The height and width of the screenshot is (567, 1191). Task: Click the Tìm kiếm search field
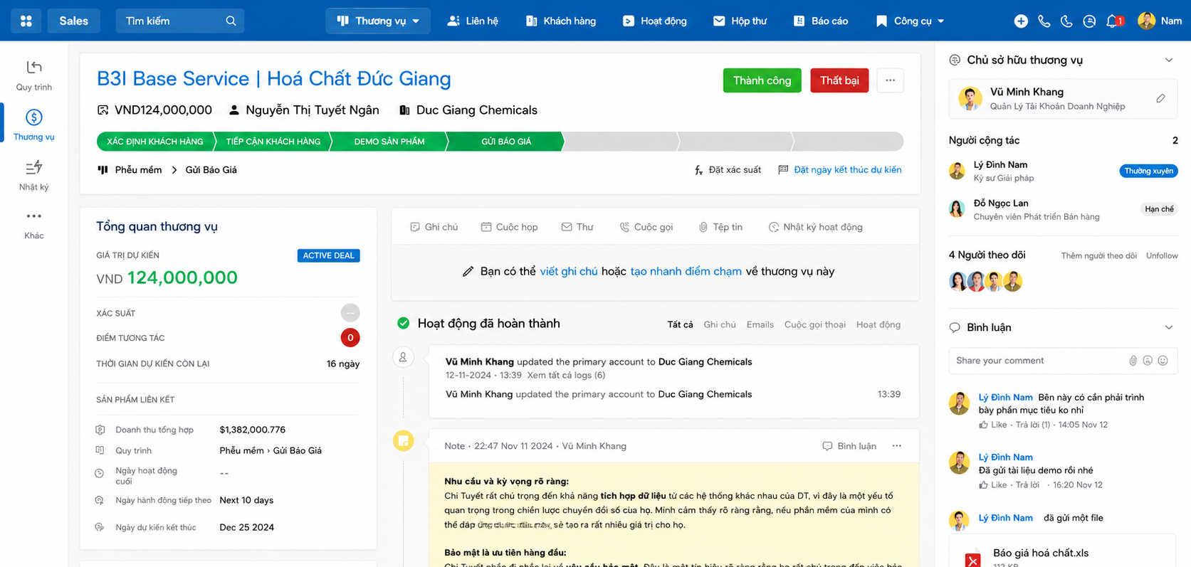tap(180, 21)
